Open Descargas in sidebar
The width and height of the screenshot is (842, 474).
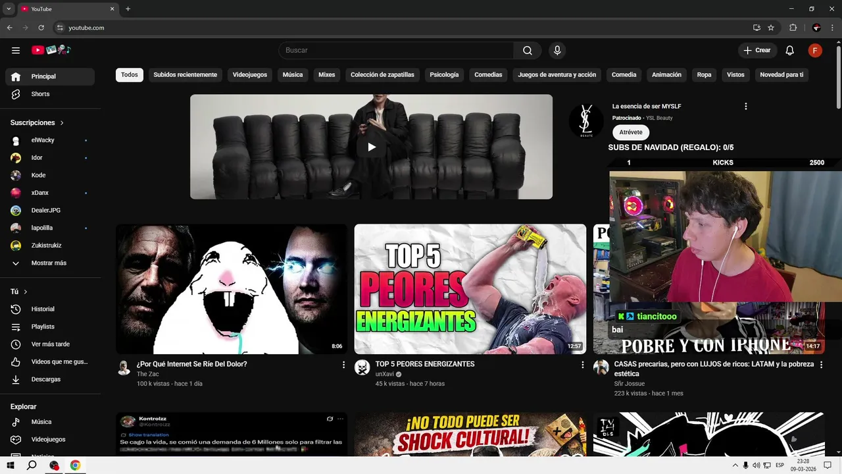[x=50, y=379]
